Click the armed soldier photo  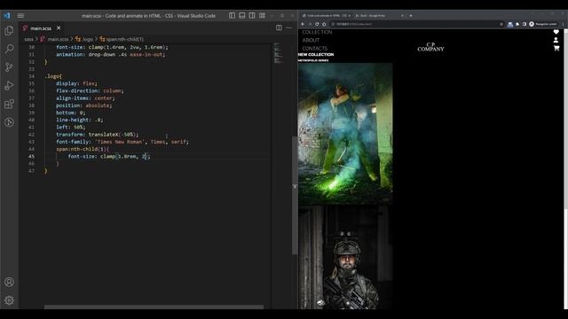pyautogui.click(x=345, y=258)
